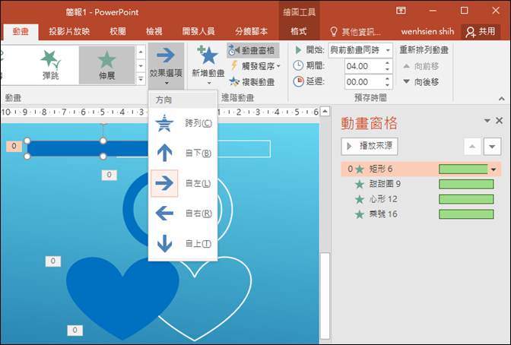Click the 期間 duration field 04.00
511x345 pixels.
364,66
